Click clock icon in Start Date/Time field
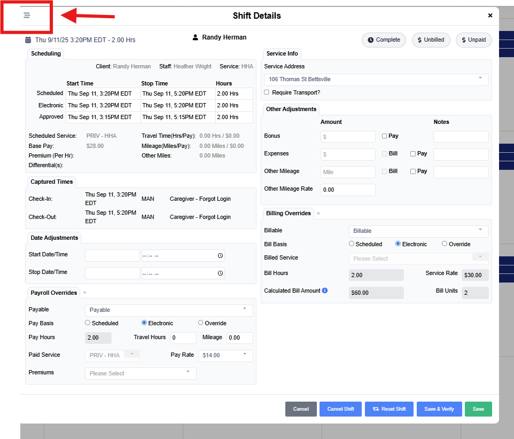Screen dimensions: 514x439 [220, 256]
